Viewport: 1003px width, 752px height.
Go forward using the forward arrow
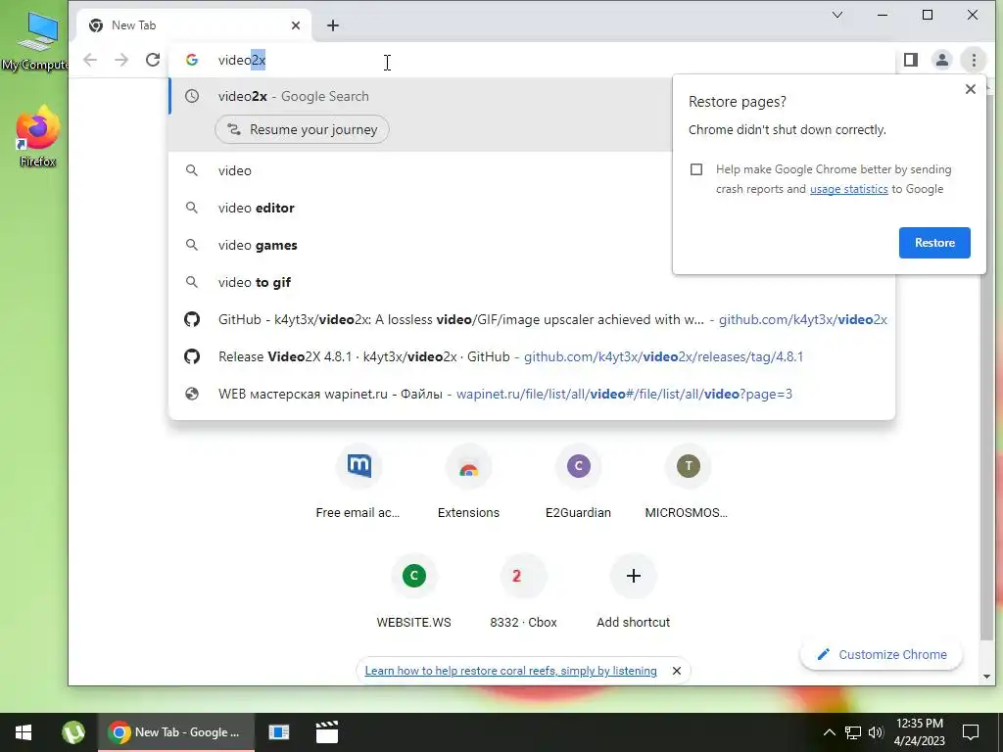[121, 60]
